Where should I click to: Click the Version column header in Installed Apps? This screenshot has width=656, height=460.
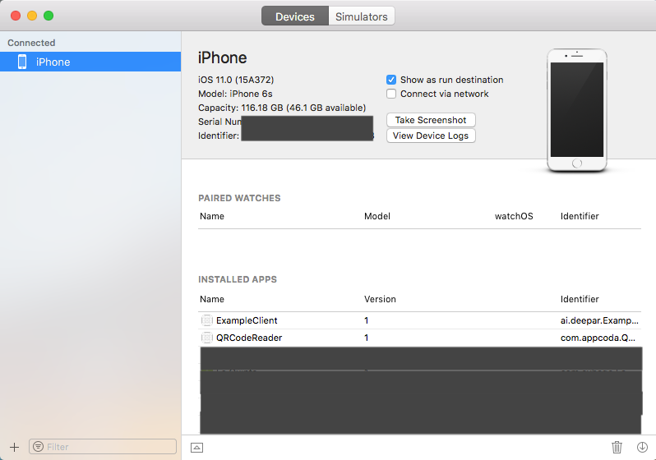[380, 299]
